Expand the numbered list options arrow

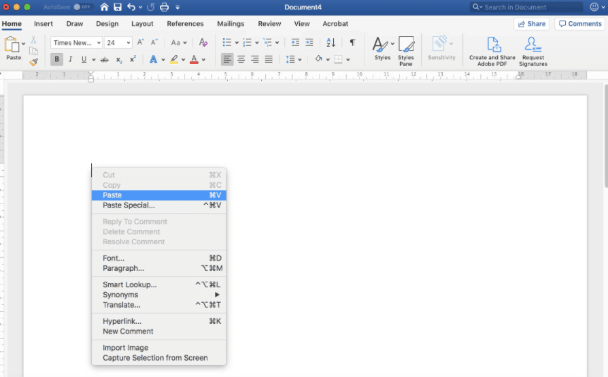click(x=256, y=43)
